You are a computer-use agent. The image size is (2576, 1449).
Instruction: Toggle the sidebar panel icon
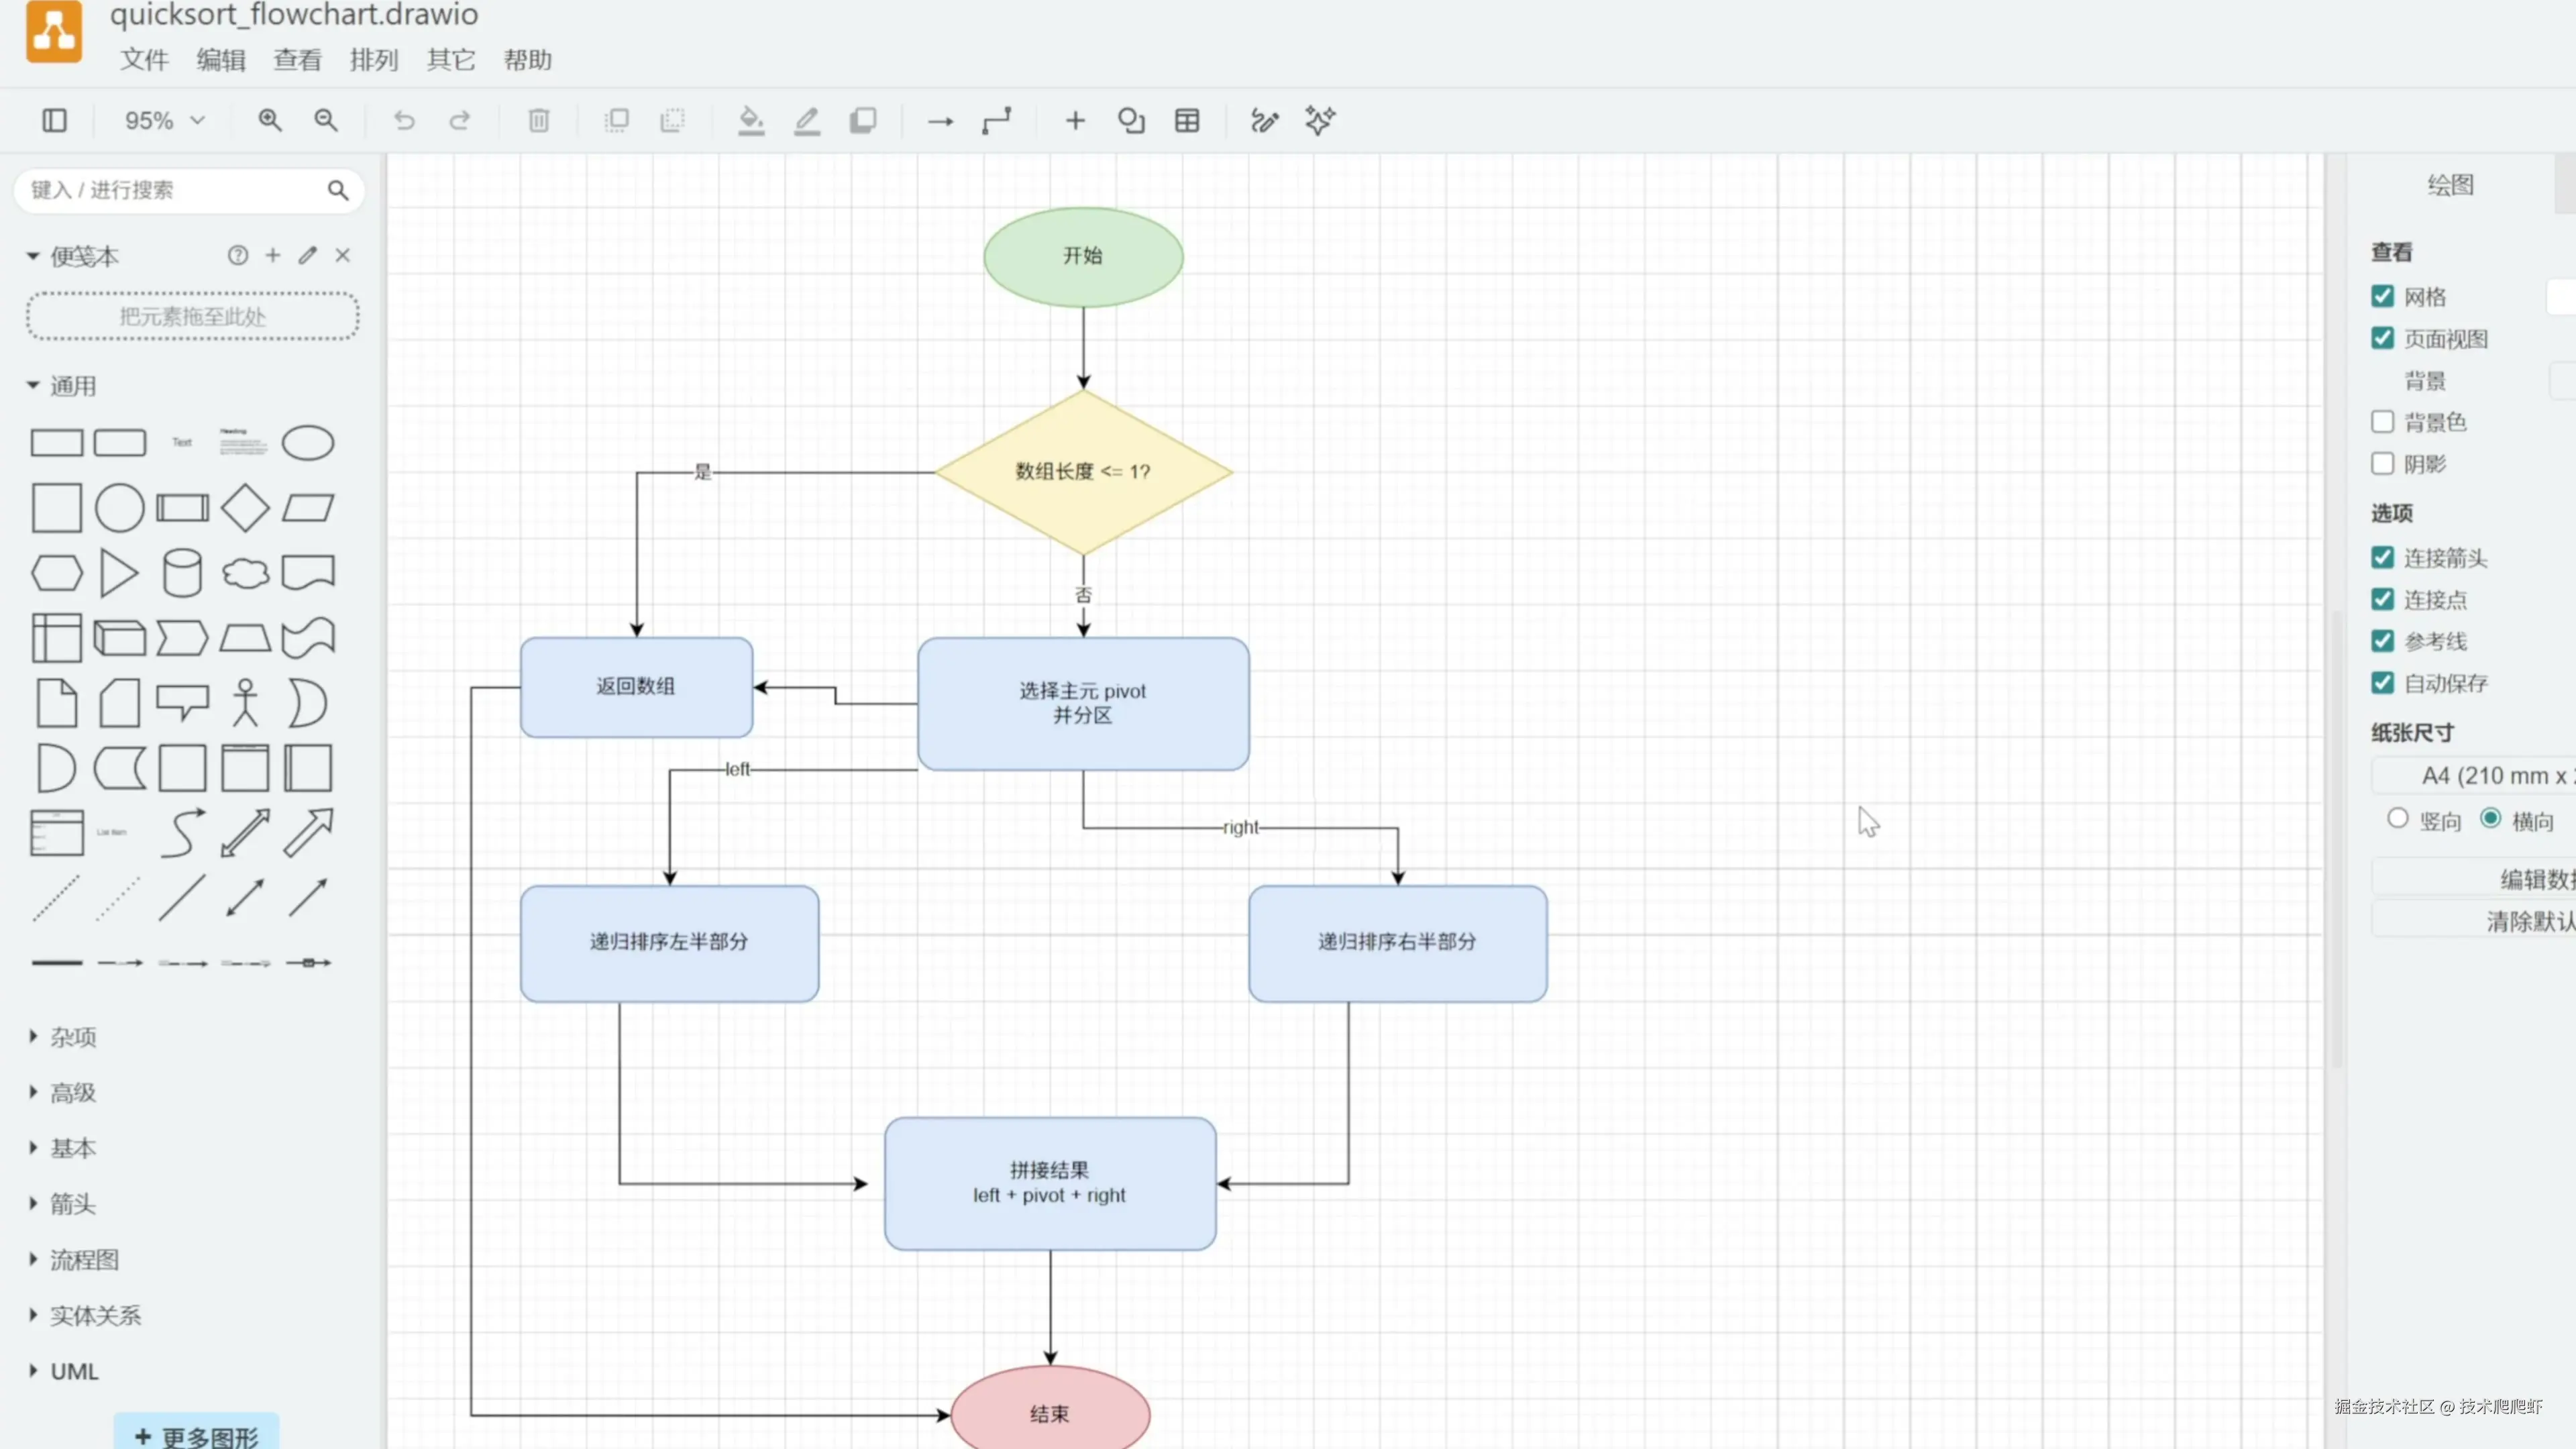54,121
